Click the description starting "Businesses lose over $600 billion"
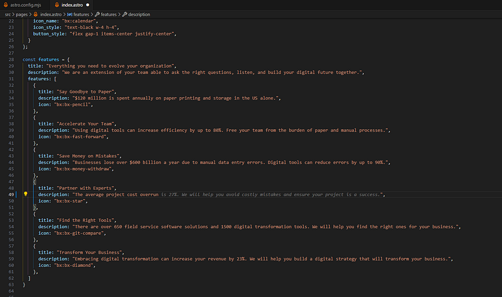Image resolution: width=502 pixels, height=297 pixels. tap(231, 162)
